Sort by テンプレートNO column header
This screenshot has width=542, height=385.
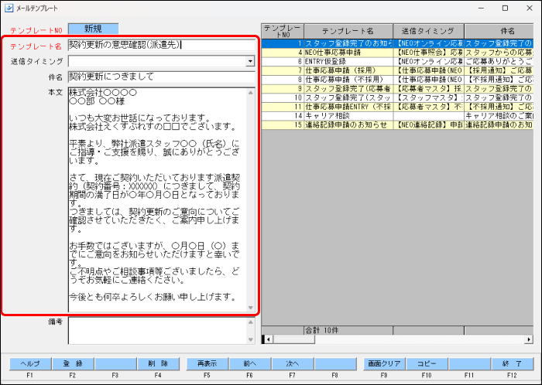click(283, 31)
